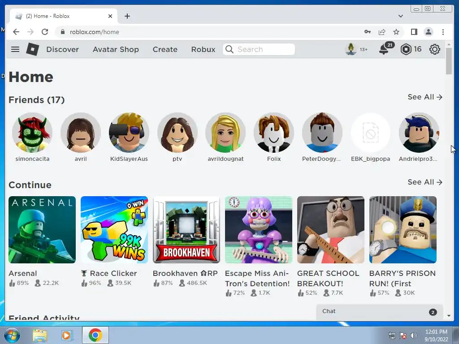
Task: Reload the page with refresh icon
Action: pos(45,32)
